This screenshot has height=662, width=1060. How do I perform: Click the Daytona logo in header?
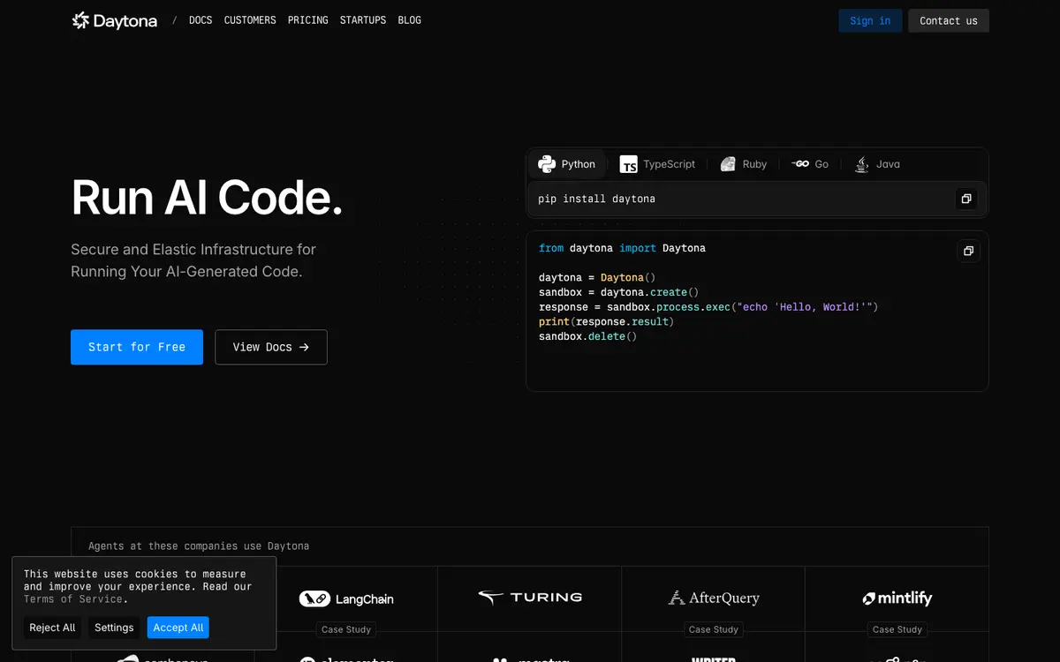tap(115, 20)
